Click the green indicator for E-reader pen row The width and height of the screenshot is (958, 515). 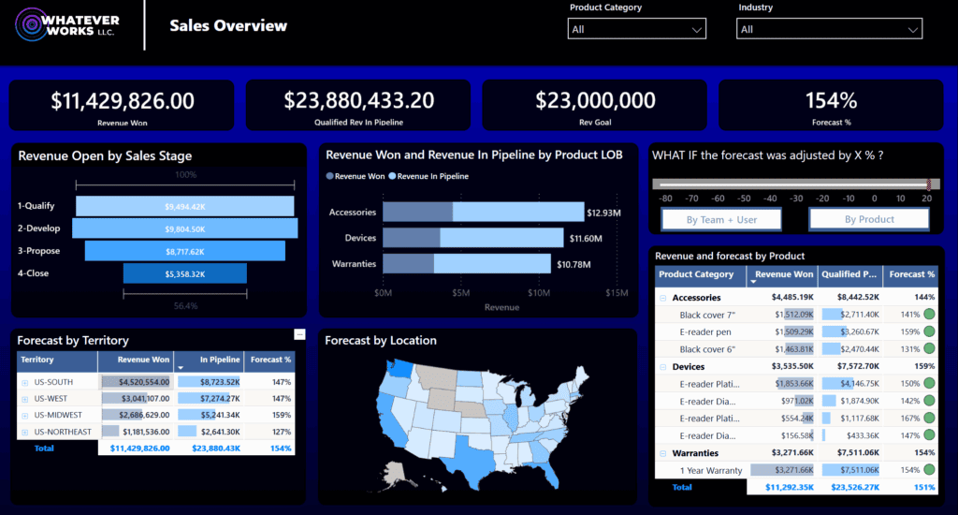[929, 331]
